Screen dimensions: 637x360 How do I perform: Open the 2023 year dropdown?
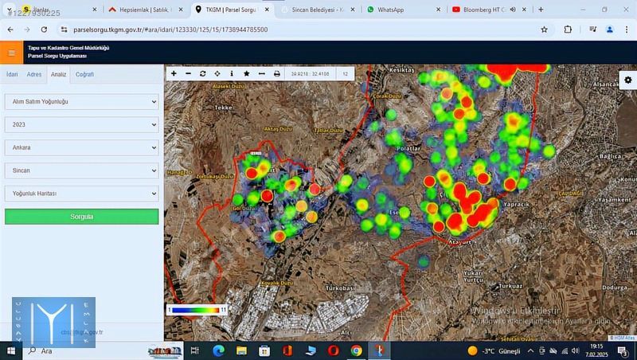[x=81, y=125]
